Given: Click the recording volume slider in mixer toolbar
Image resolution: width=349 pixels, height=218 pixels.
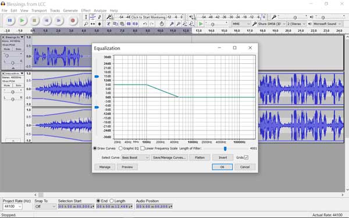Looking at the screenshot, I should coord(295,17).
